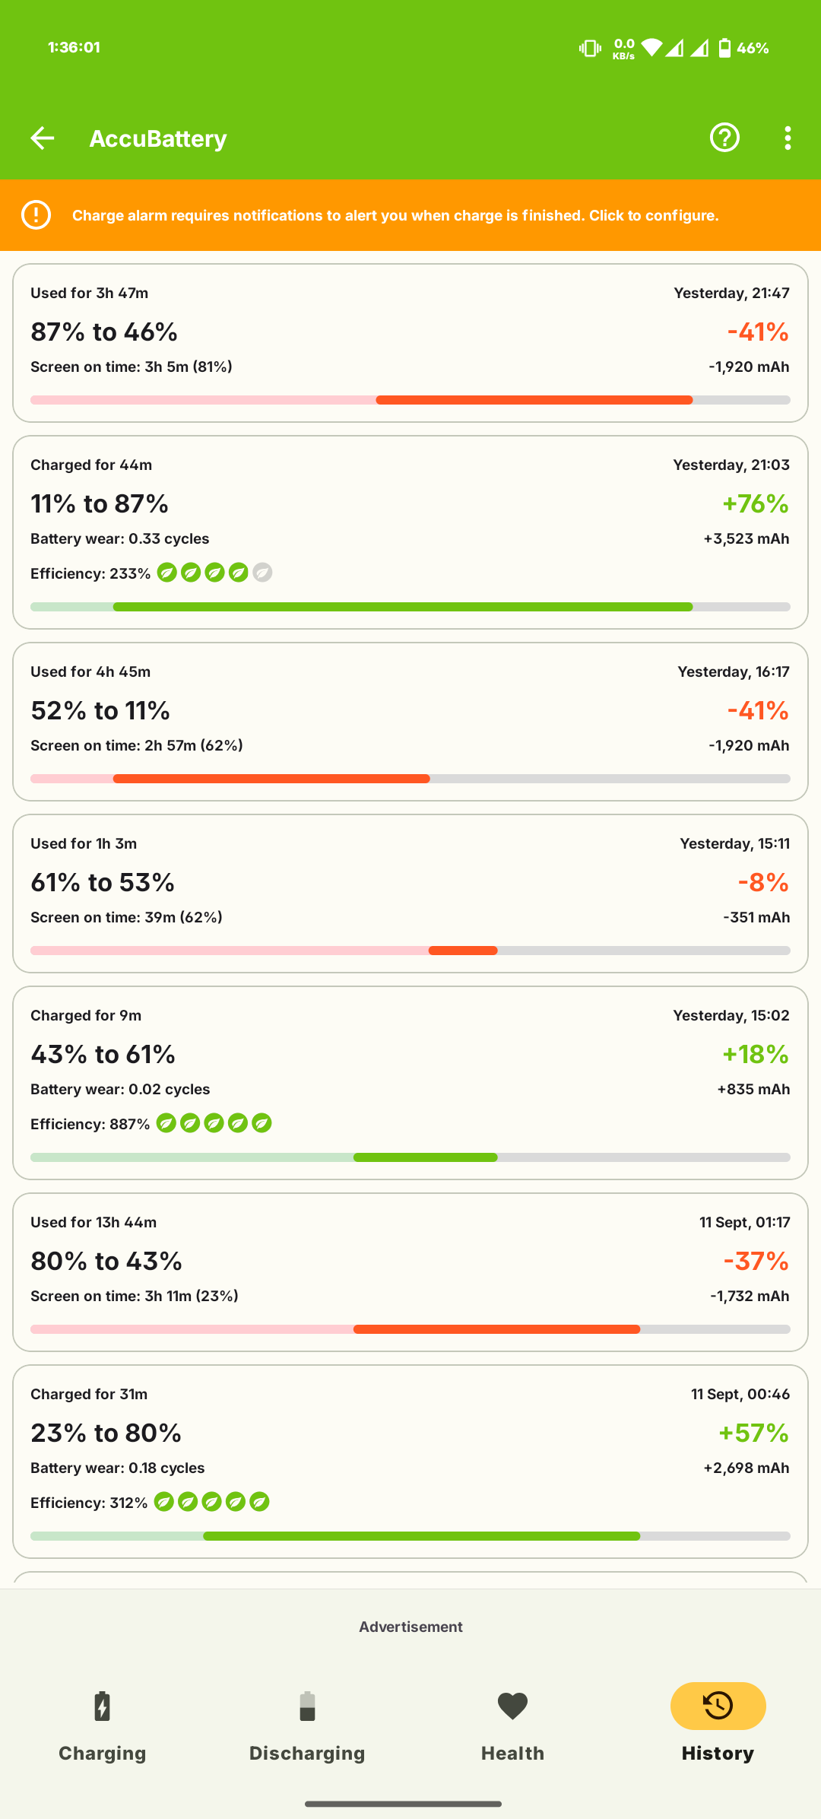
Task: Tap the grey leaf on 233% efficiency
Action: pos(262,573)
